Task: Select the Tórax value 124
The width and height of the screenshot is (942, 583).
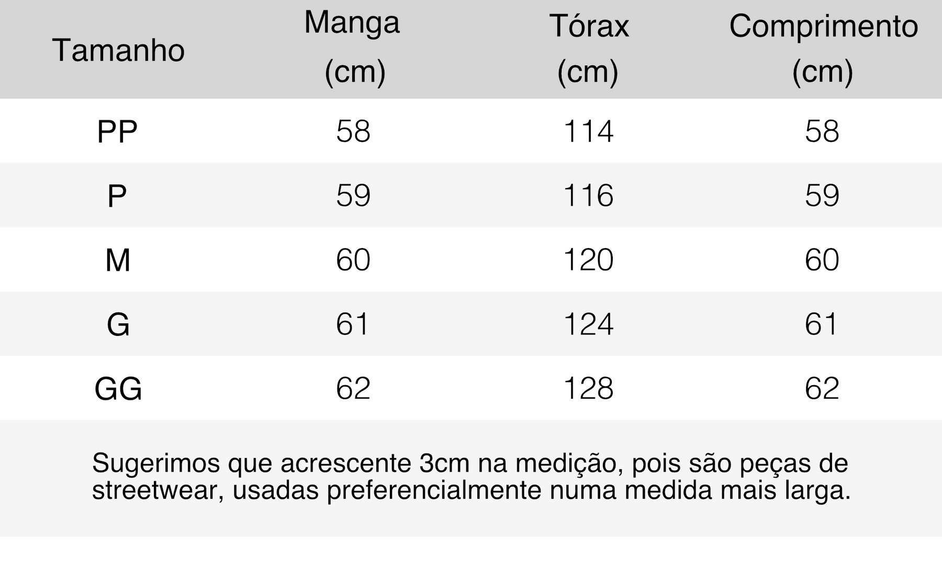Action: pos(588,324)
